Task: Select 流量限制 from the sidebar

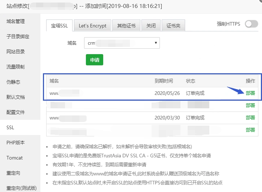Action: tap(16, 67)
